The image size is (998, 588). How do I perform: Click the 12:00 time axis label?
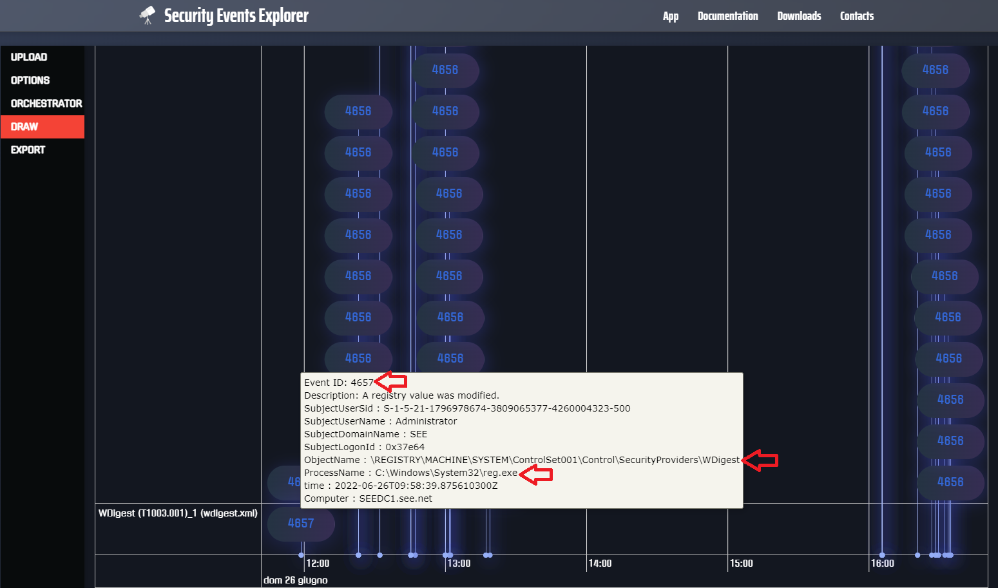(318, 564)
